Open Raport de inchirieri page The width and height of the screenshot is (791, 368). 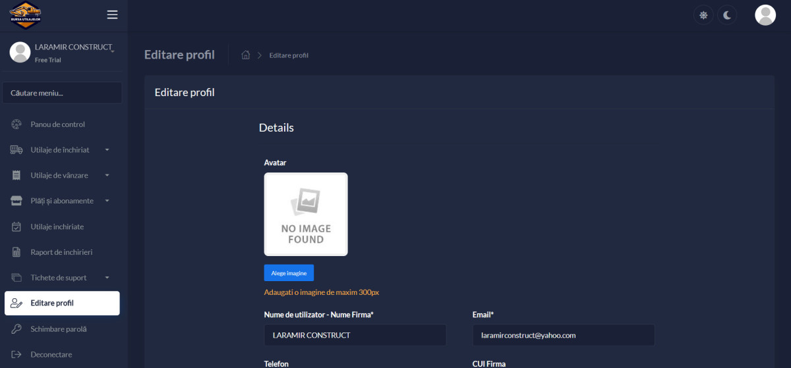point(61,252)
